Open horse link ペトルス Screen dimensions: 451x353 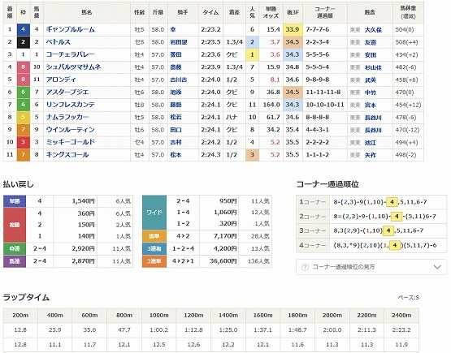coord(58,42)
